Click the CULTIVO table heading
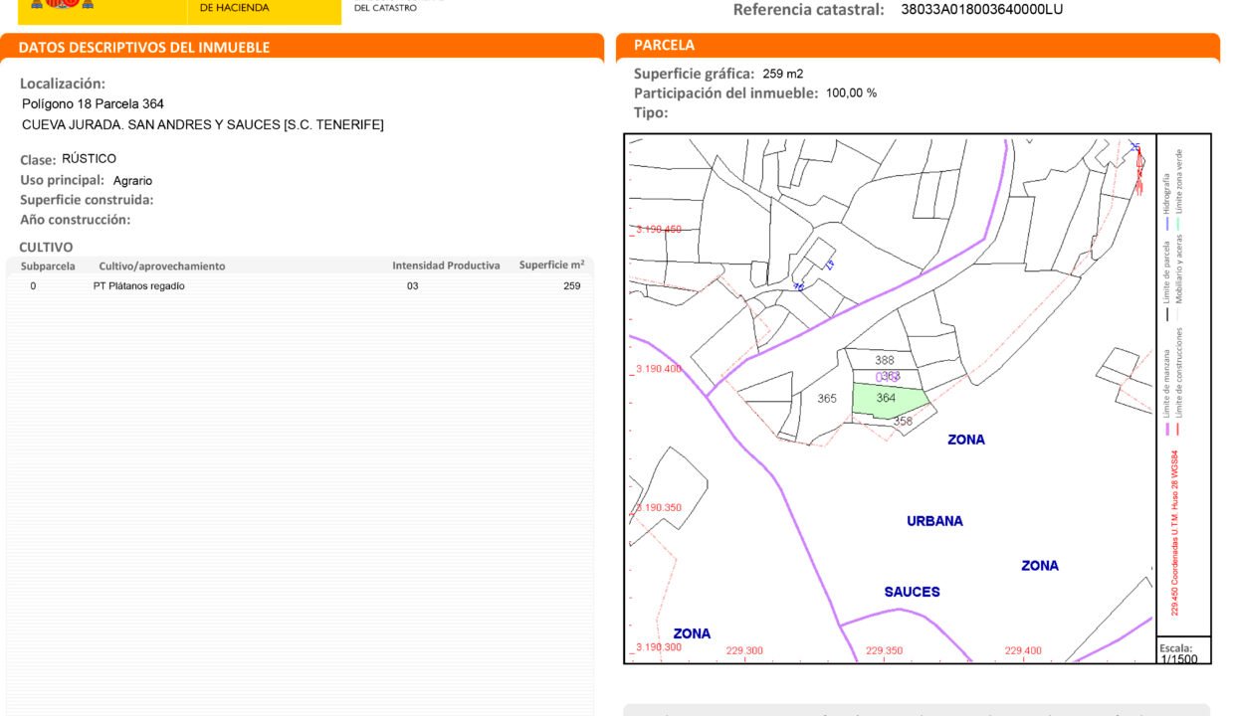This screenshot has width=1234, height=716. click(46, 247)
